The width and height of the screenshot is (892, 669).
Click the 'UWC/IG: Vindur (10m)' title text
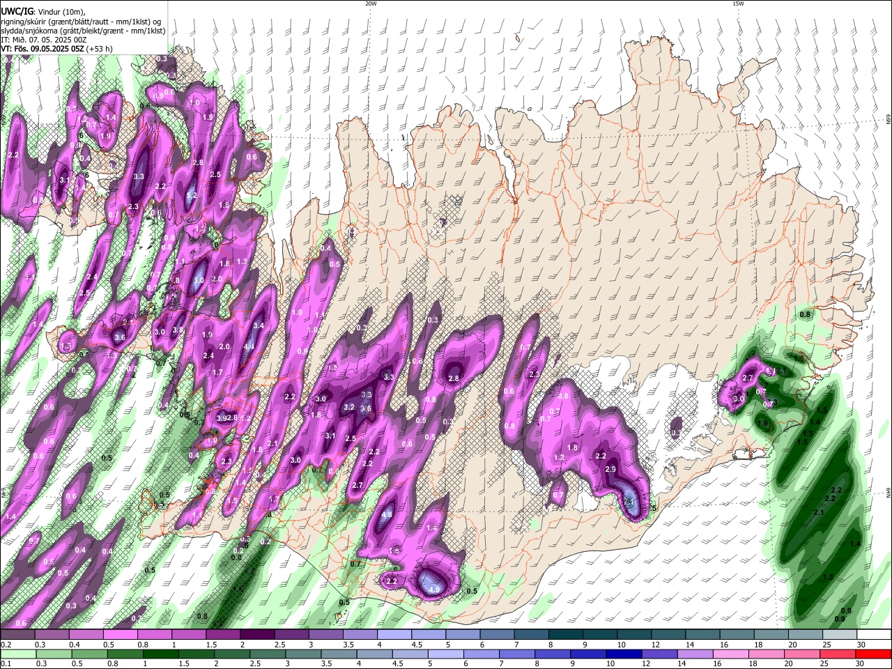click(x=43, y=12)
